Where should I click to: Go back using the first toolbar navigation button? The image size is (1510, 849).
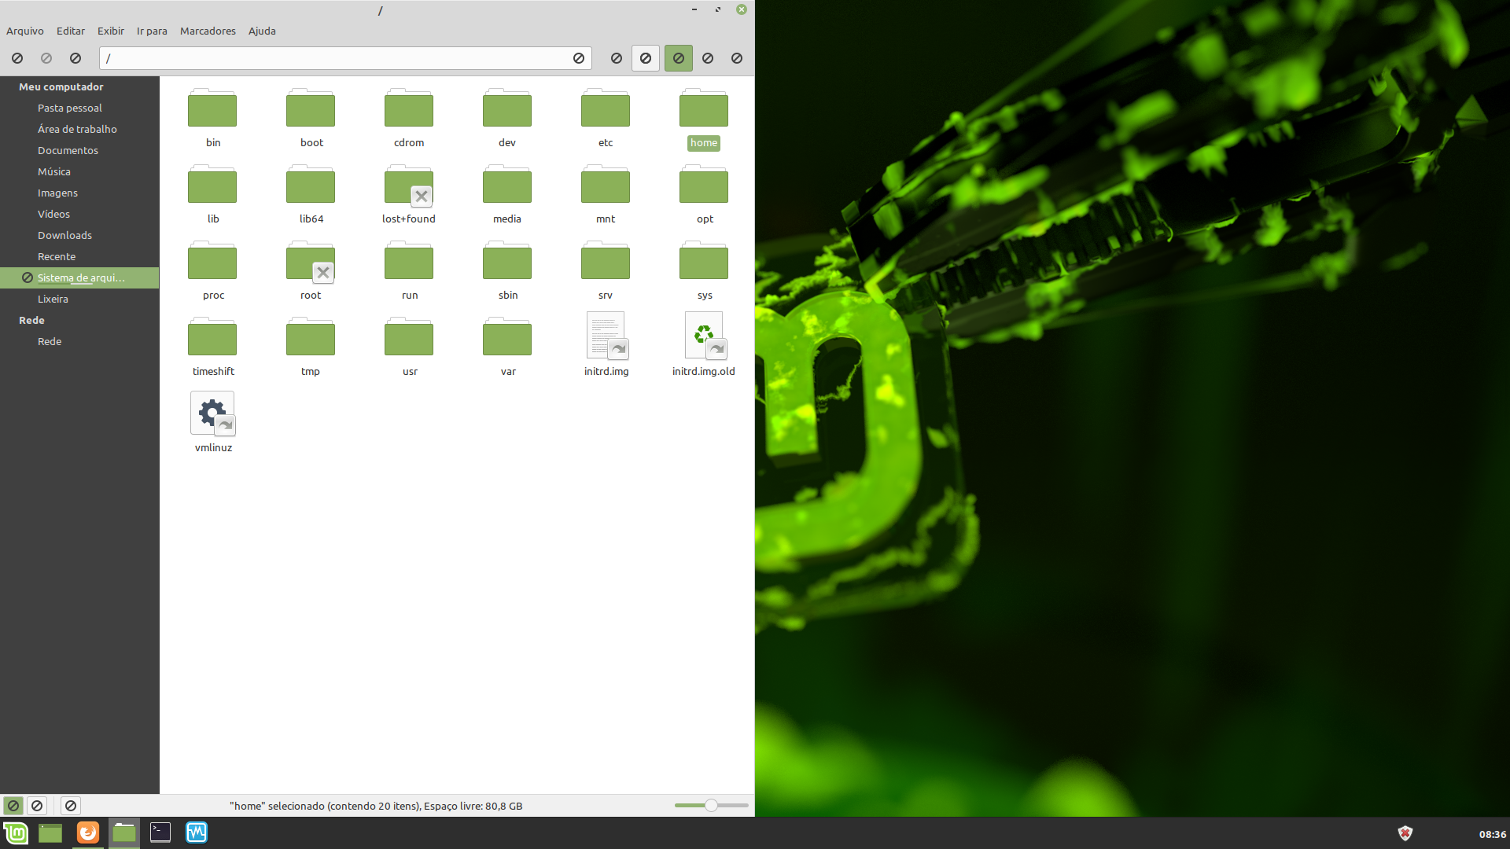[x=17, y=58]
